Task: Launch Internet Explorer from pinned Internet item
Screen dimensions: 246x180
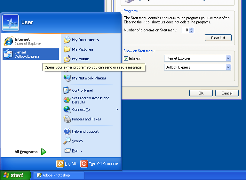Action: (x=31, y=41)
